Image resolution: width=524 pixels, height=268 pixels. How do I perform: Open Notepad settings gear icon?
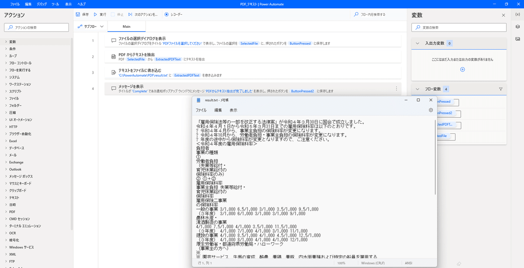431,110
